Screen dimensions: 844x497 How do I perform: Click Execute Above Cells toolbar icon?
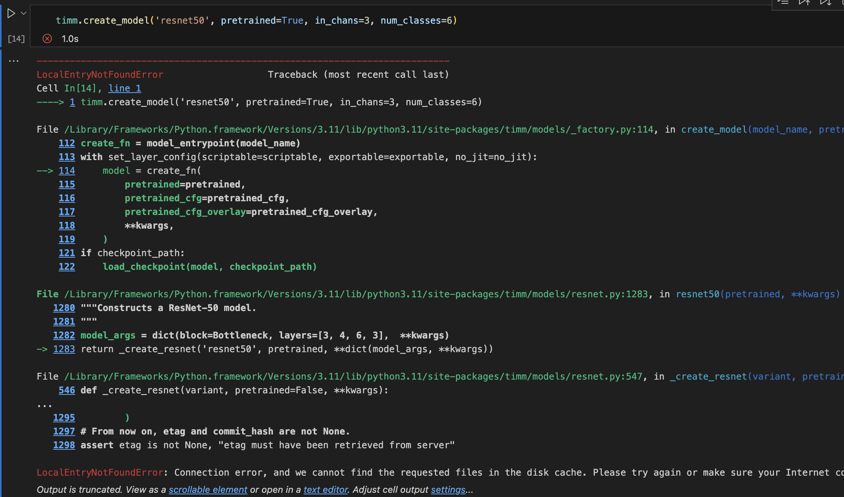(x=804, y=3)
